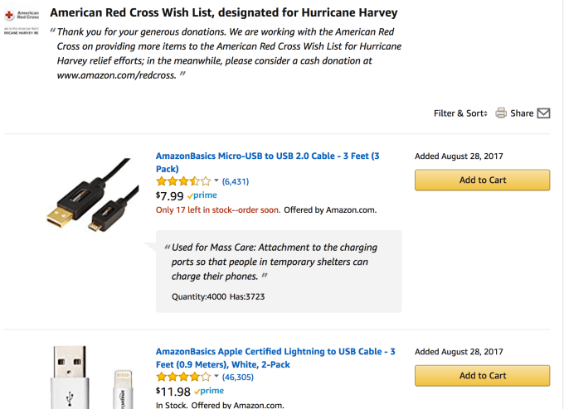Add Micro-USB cable to cart
Screen dimensions: 564x409
[x=482, y=180]
